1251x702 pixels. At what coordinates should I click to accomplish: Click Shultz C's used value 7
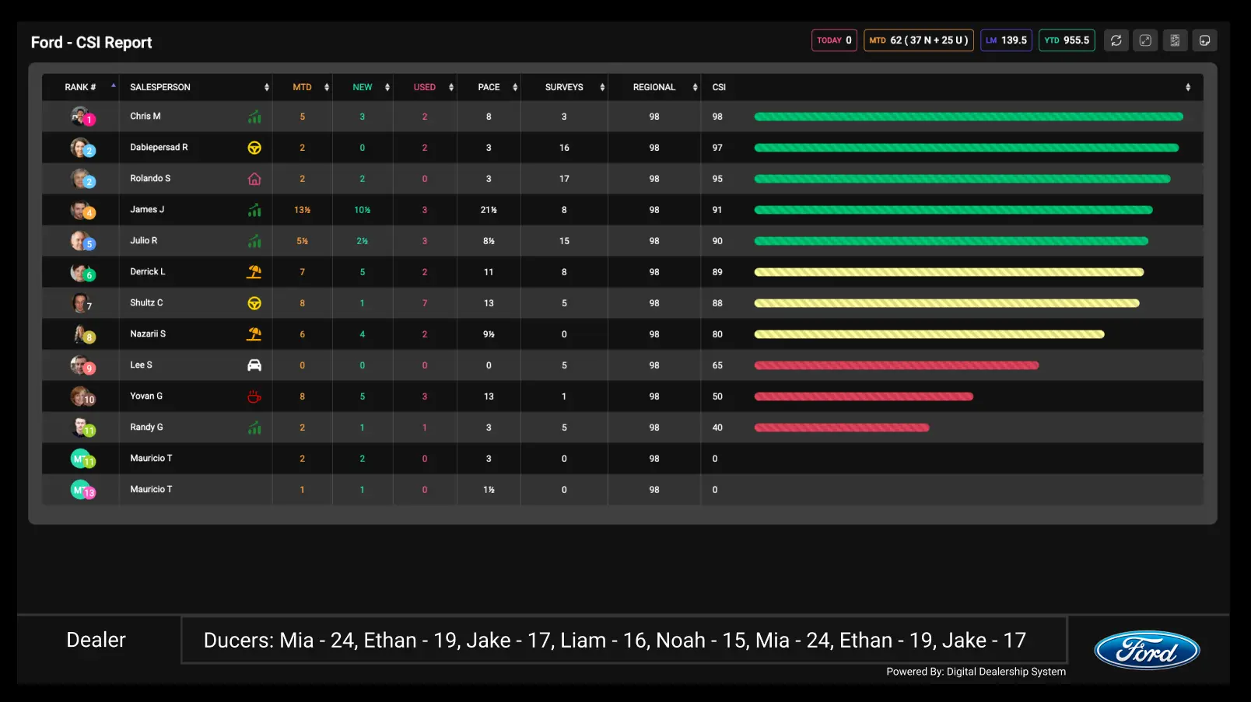click(425, 303)
